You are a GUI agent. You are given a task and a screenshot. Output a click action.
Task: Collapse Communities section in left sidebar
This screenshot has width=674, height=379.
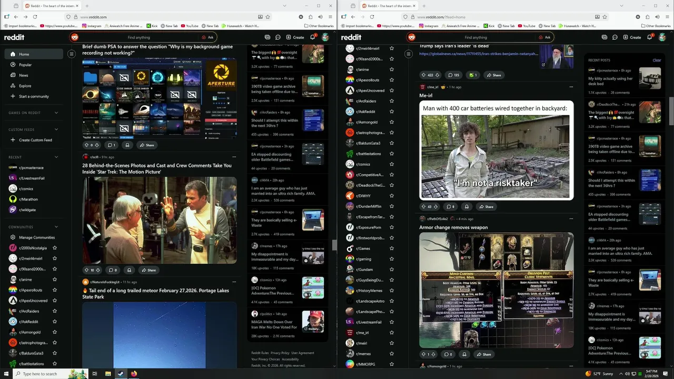[56, 227]
